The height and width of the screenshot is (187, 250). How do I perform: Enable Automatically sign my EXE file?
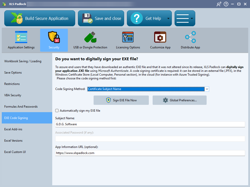57,111
